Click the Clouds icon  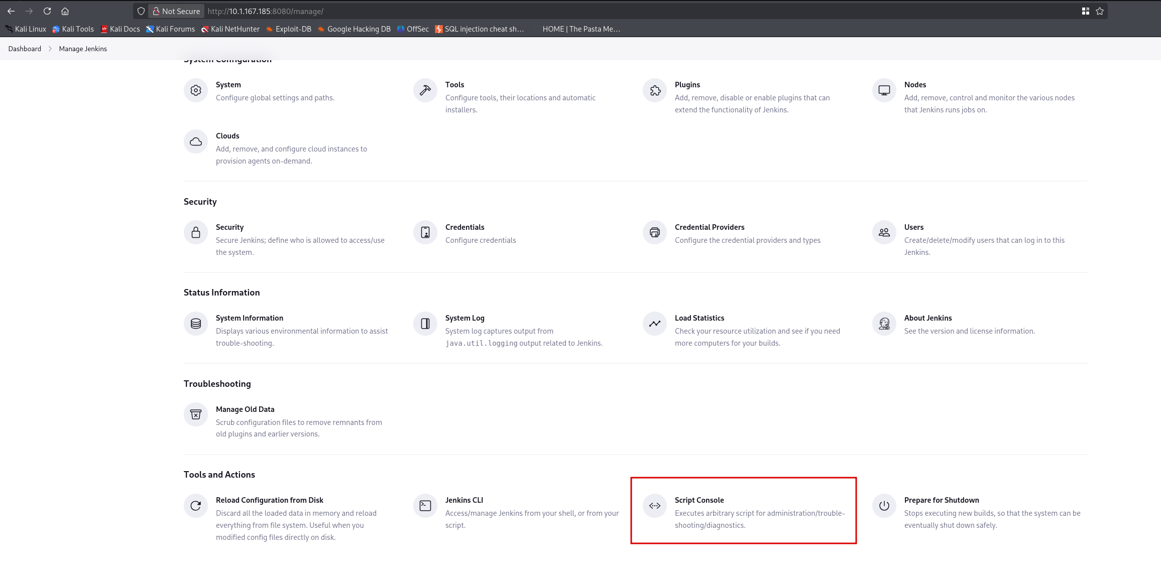[196, 141]
